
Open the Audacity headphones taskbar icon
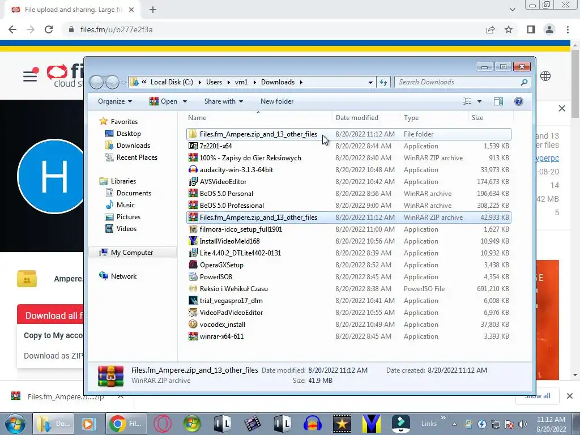312,424
